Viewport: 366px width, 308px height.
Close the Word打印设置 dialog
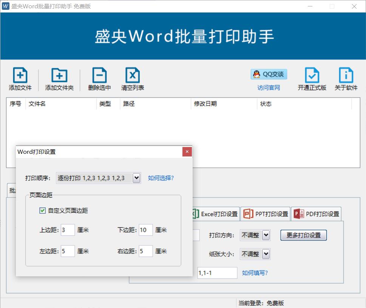pos(187,152)
